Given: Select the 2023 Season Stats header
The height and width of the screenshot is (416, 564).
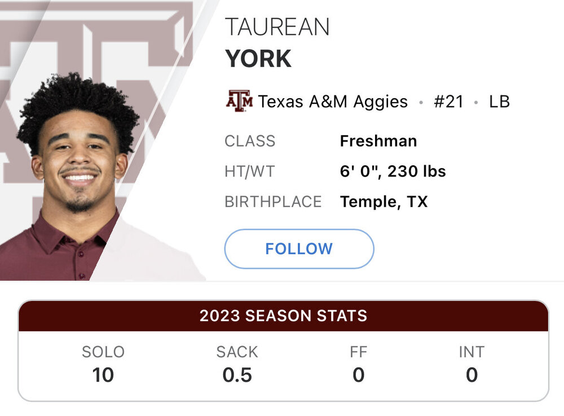Looking at the screenshot, I should [283, 316].
